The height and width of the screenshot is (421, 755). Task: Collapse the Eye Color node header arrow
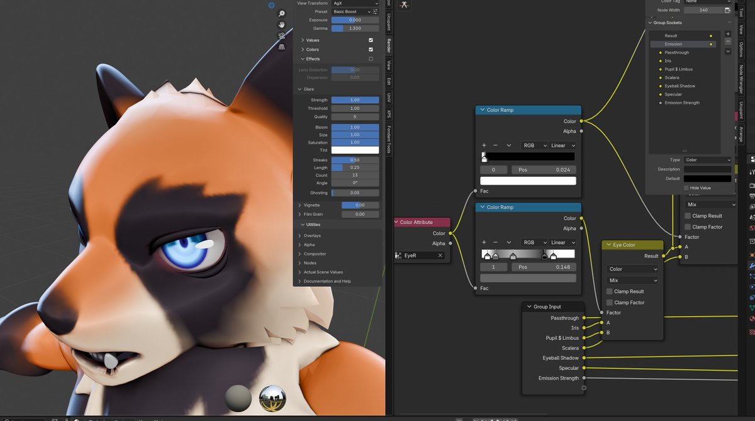click(608, 245)
